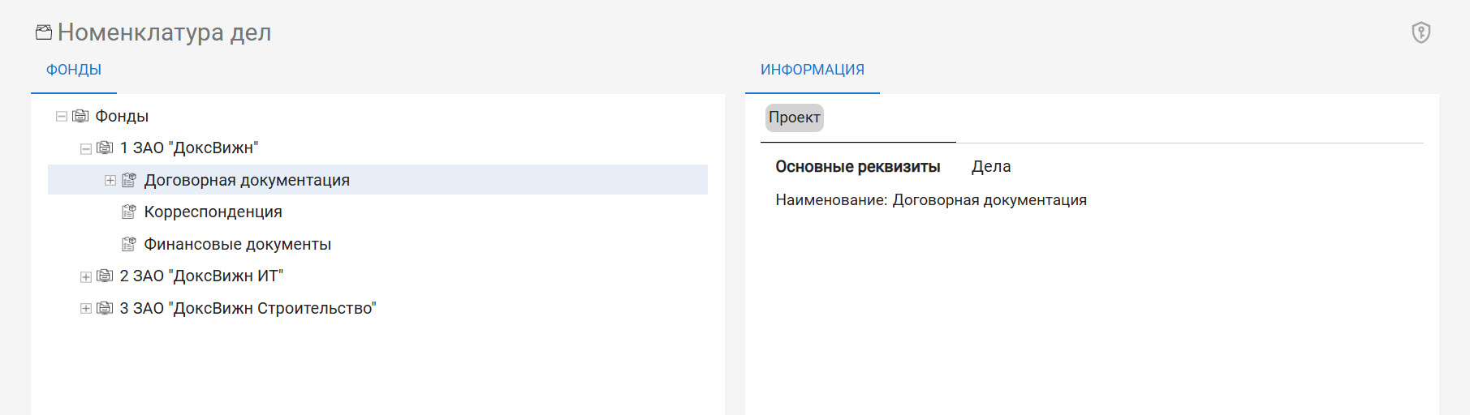Viewport: 1470px width, 415px height.
Task: Expand the 2 ЗАО "ДоксВижн ИТ" node
Action: (x=86, y=276)
